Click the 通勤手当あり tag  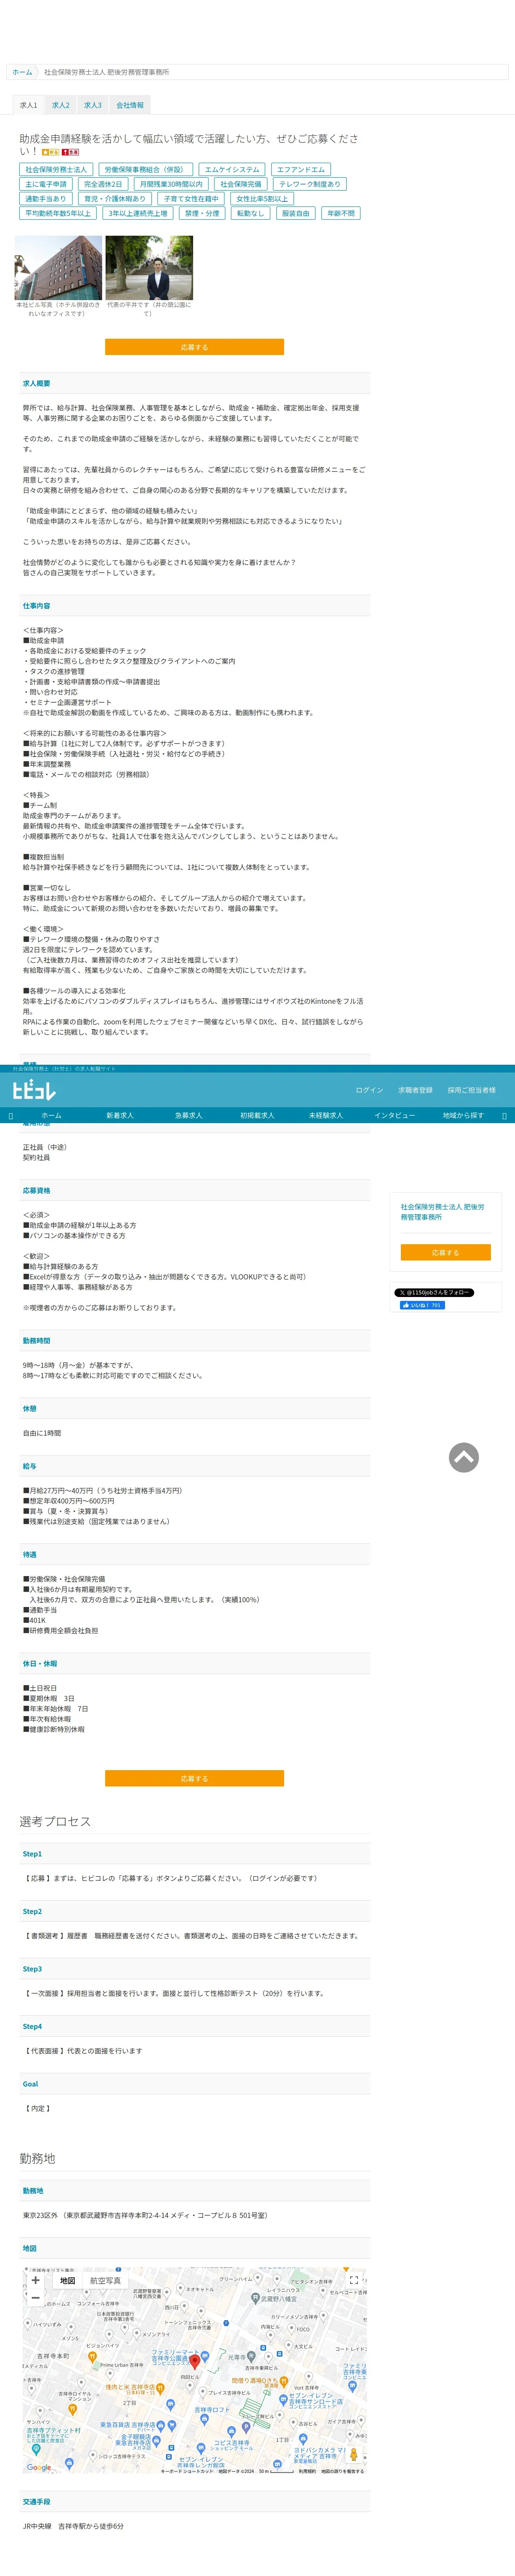coord(46,199)
